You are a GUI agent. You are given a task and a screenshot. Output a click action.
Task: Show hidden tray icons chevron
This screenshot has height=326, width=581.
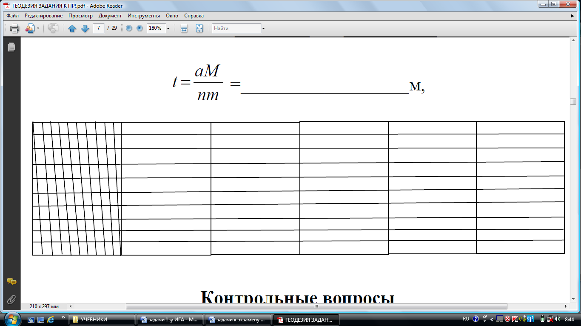coord(492,319)
